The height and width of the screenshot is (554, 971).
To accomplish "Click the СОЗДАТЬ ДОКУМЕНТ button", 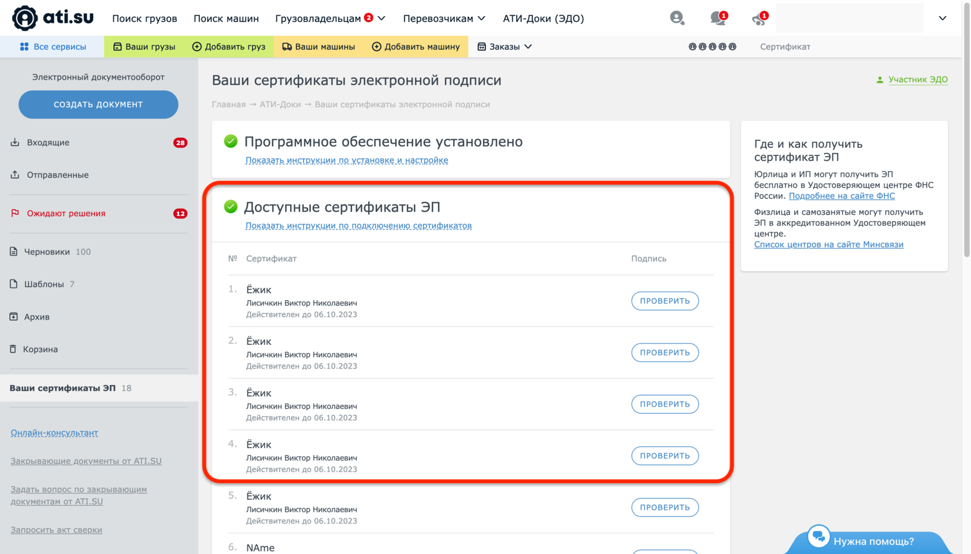I will pyautogui.click(x=98, y=105).
